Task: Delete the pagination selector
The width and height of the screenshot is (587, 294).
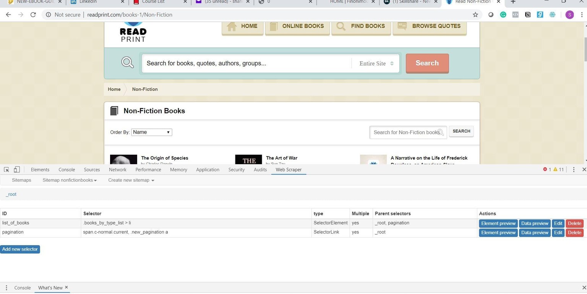Action: tap(574, 233)
